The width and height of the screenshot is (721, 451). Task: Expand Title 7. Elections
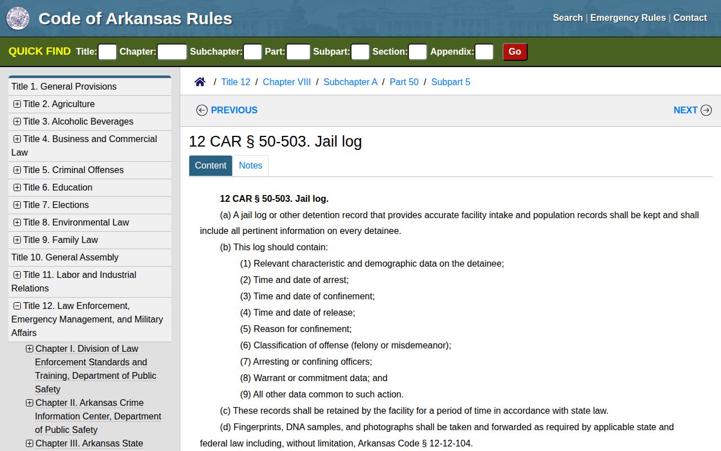(x=17, y=205)
